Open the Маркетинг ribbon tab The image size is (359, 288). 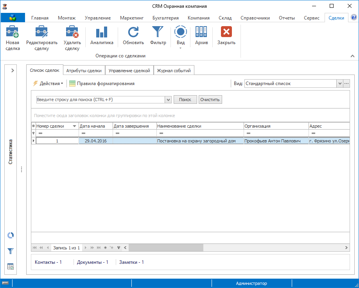click(132, 18)
